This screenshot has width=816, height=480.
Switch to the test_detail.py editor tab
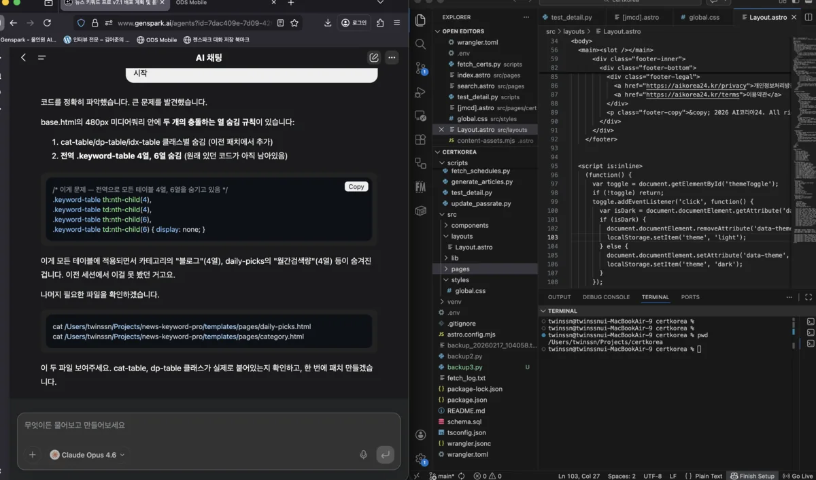(x=572, y=17)
